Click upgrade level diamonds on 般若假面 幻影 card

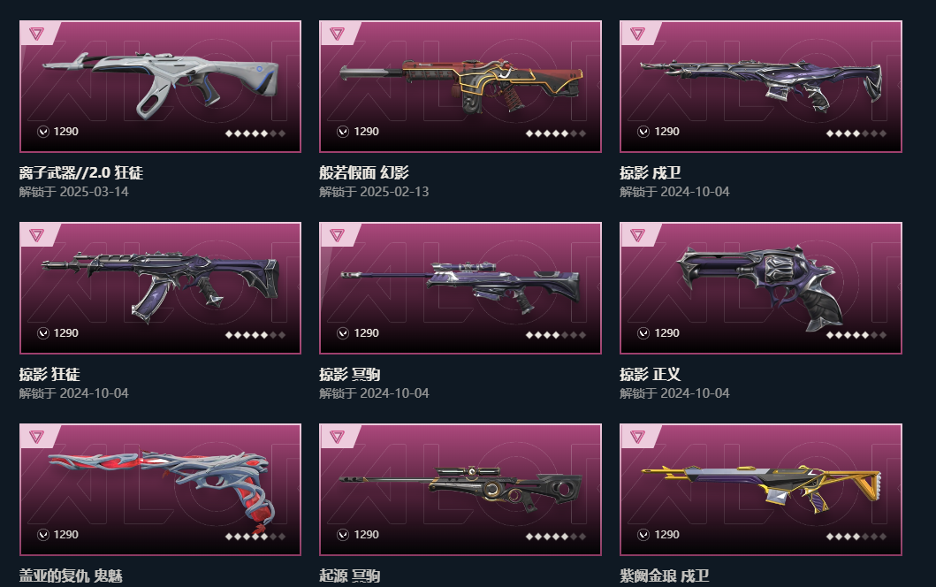pos(555,133)
